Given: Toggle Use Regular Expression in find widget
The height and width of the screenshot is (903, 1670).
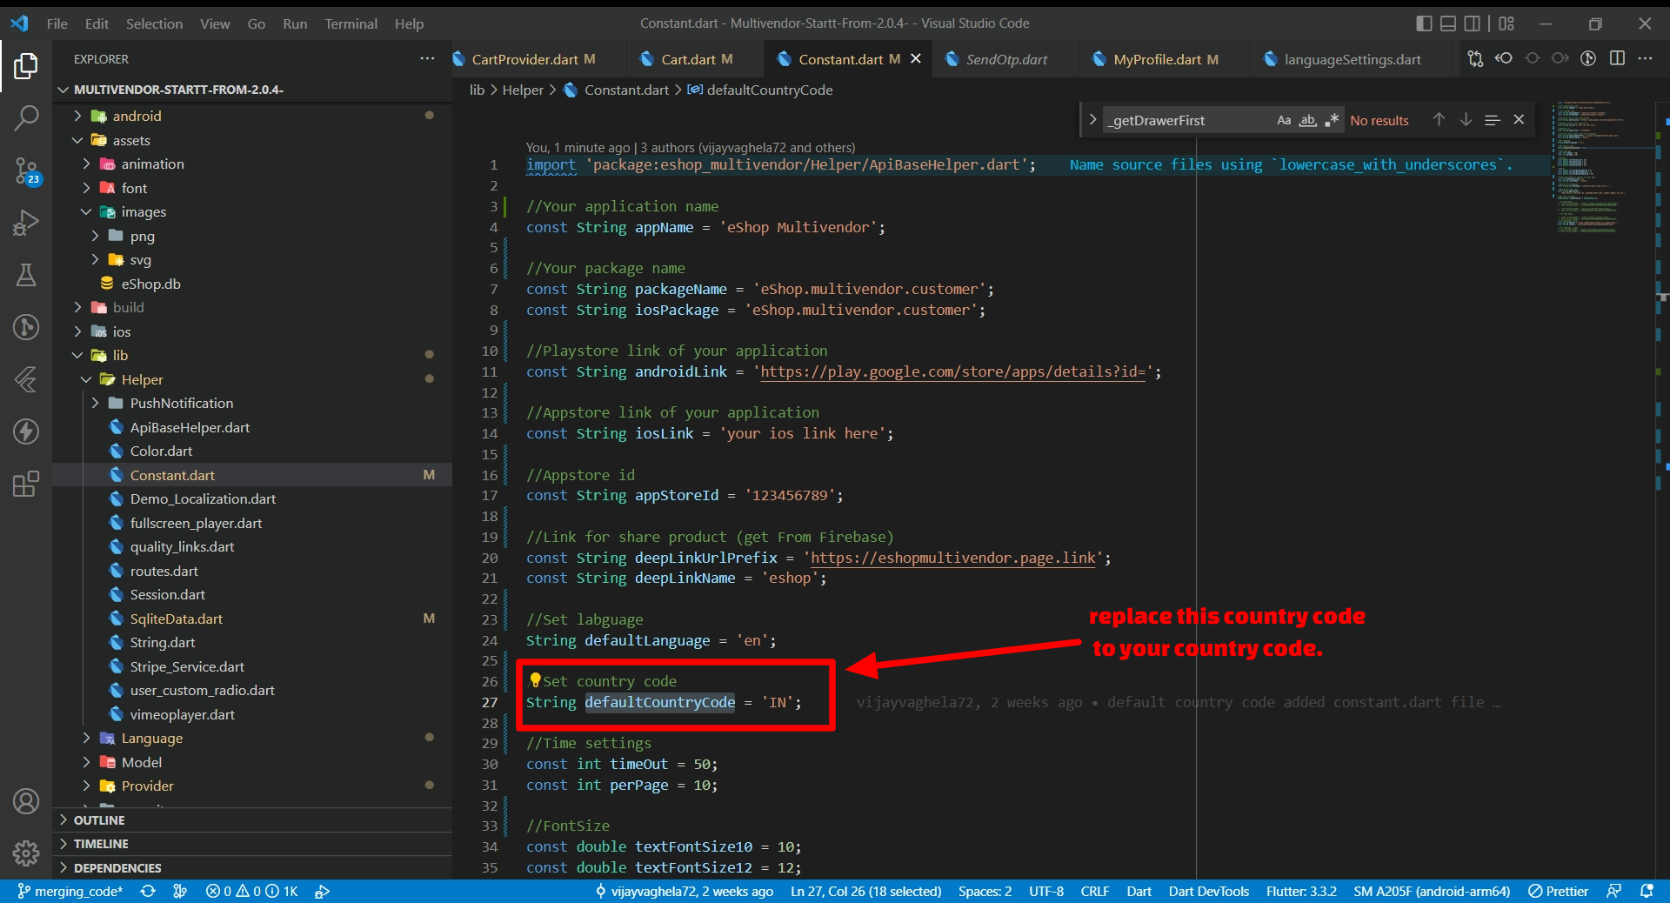Looking at the screenshot, I should (x=1331, y=120).
